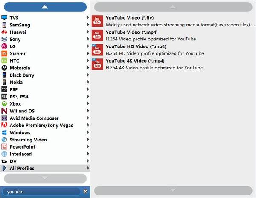Open the DV label
Viewport: 256px width, 198px height.
[13, 161]
